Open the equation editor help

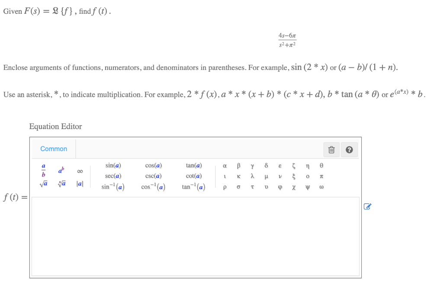349,149
